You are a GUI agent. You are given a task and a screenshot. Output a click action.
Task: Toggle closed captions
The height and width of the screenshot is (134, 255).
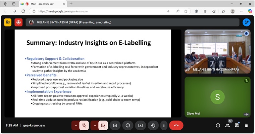coord(115,125)
